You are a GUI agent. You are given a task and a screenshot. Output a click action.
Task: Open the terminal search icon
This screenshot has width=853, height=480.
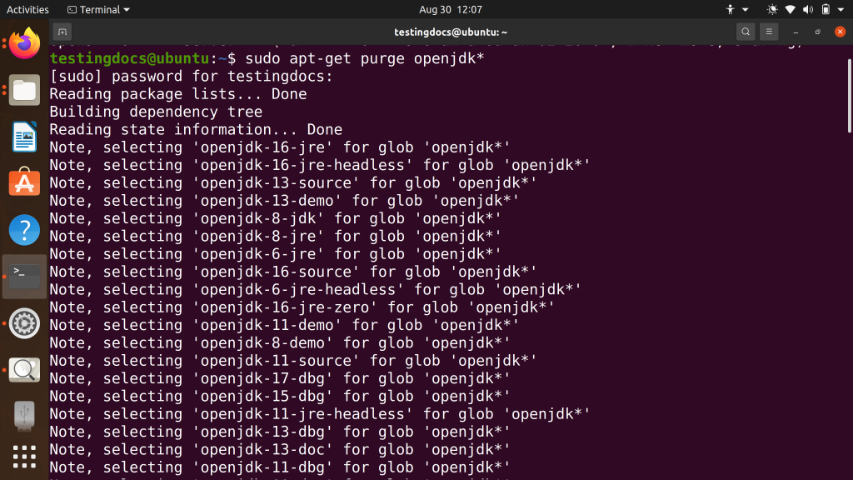pos(744,31)
